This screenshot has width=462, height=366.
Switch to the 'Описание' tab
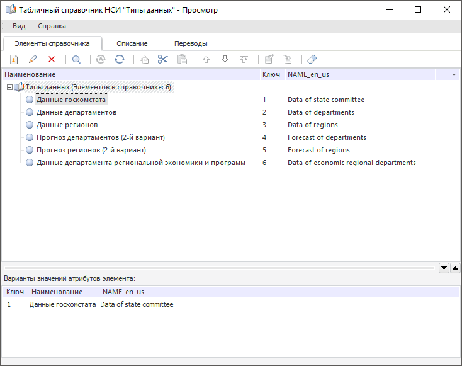click(132, 43)
